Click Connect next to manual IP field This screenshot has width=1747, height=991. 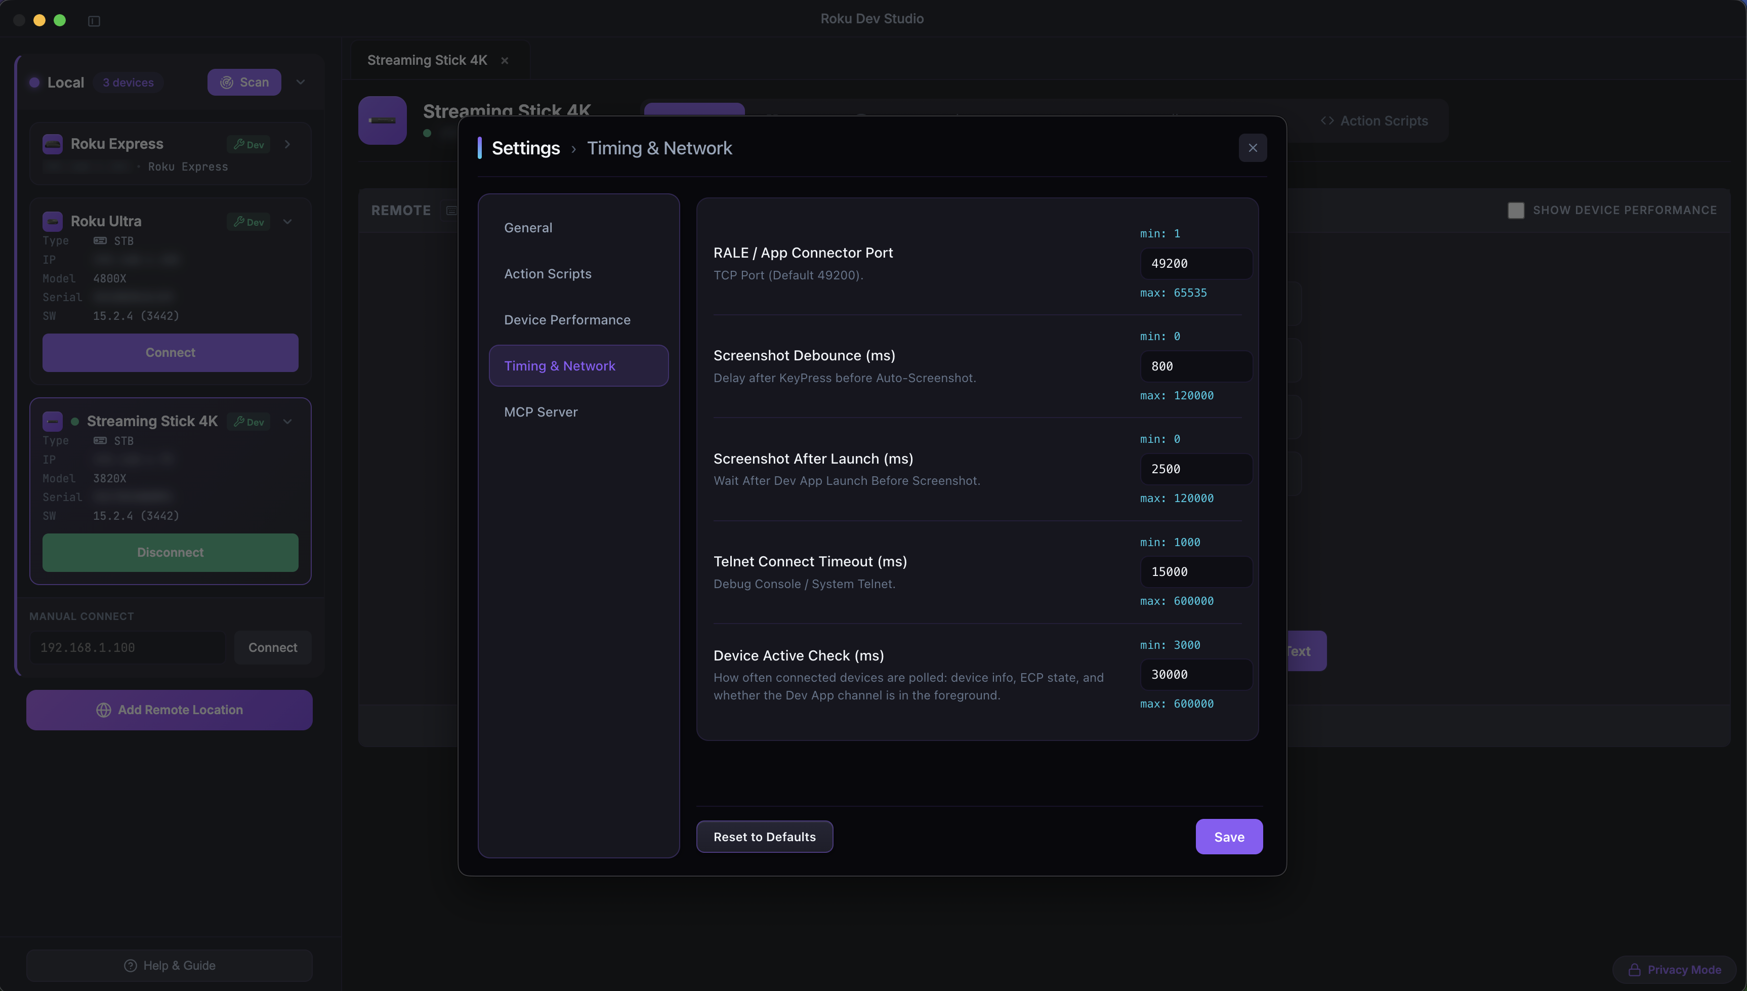point(272,647)
